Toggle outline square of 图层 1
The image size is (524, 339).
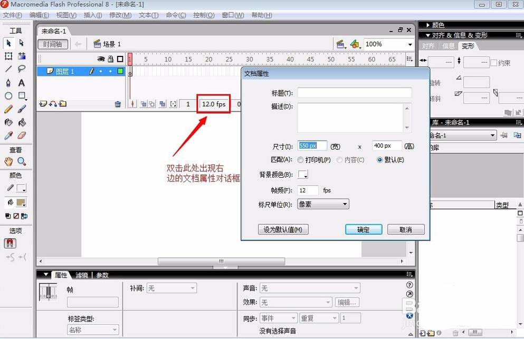pyautogui.click(x=120, y=71)
